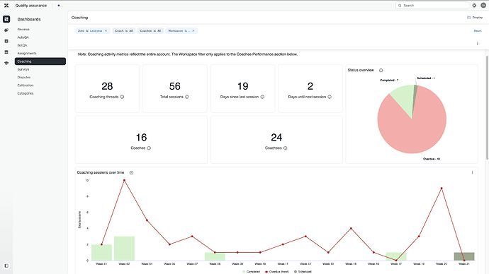Click overdue trend point at Week 20
This screenshot has height=274, width=489.
[442, 189]
